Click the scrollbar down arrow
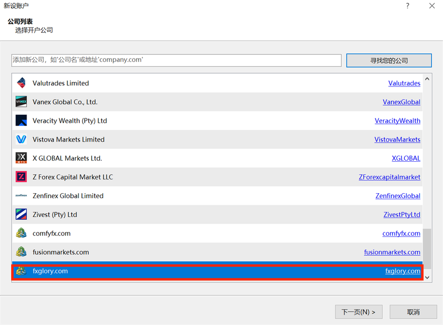The image size is (443, 325). point(427,277)
